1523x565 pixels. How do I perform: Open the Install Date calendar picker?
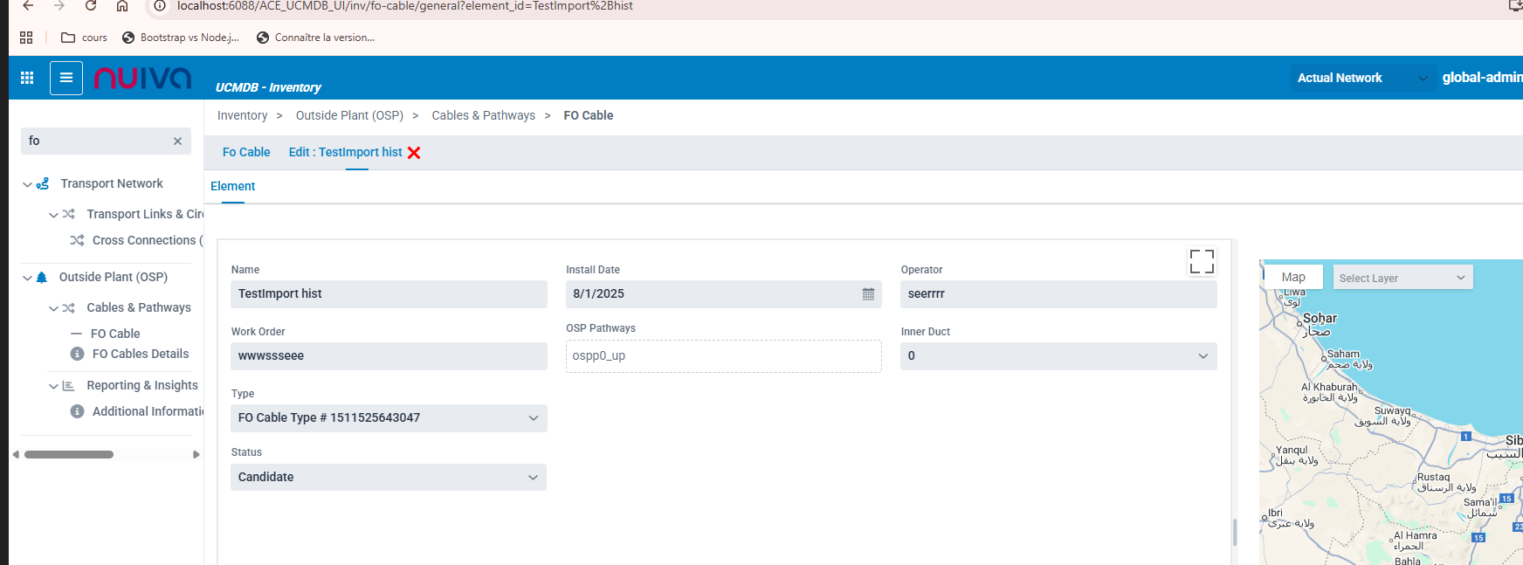[868, 294]
